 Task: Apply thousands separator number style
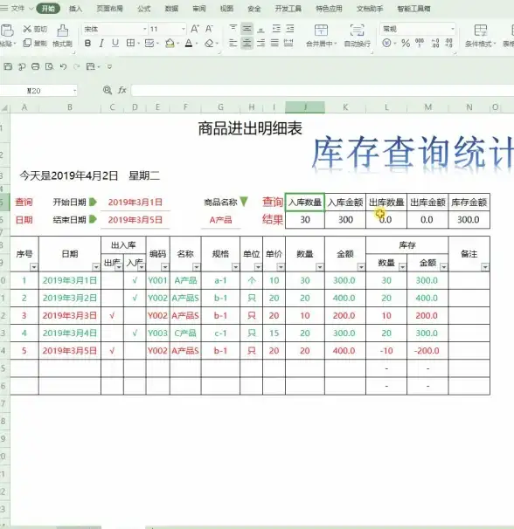[x=420, y=43]
